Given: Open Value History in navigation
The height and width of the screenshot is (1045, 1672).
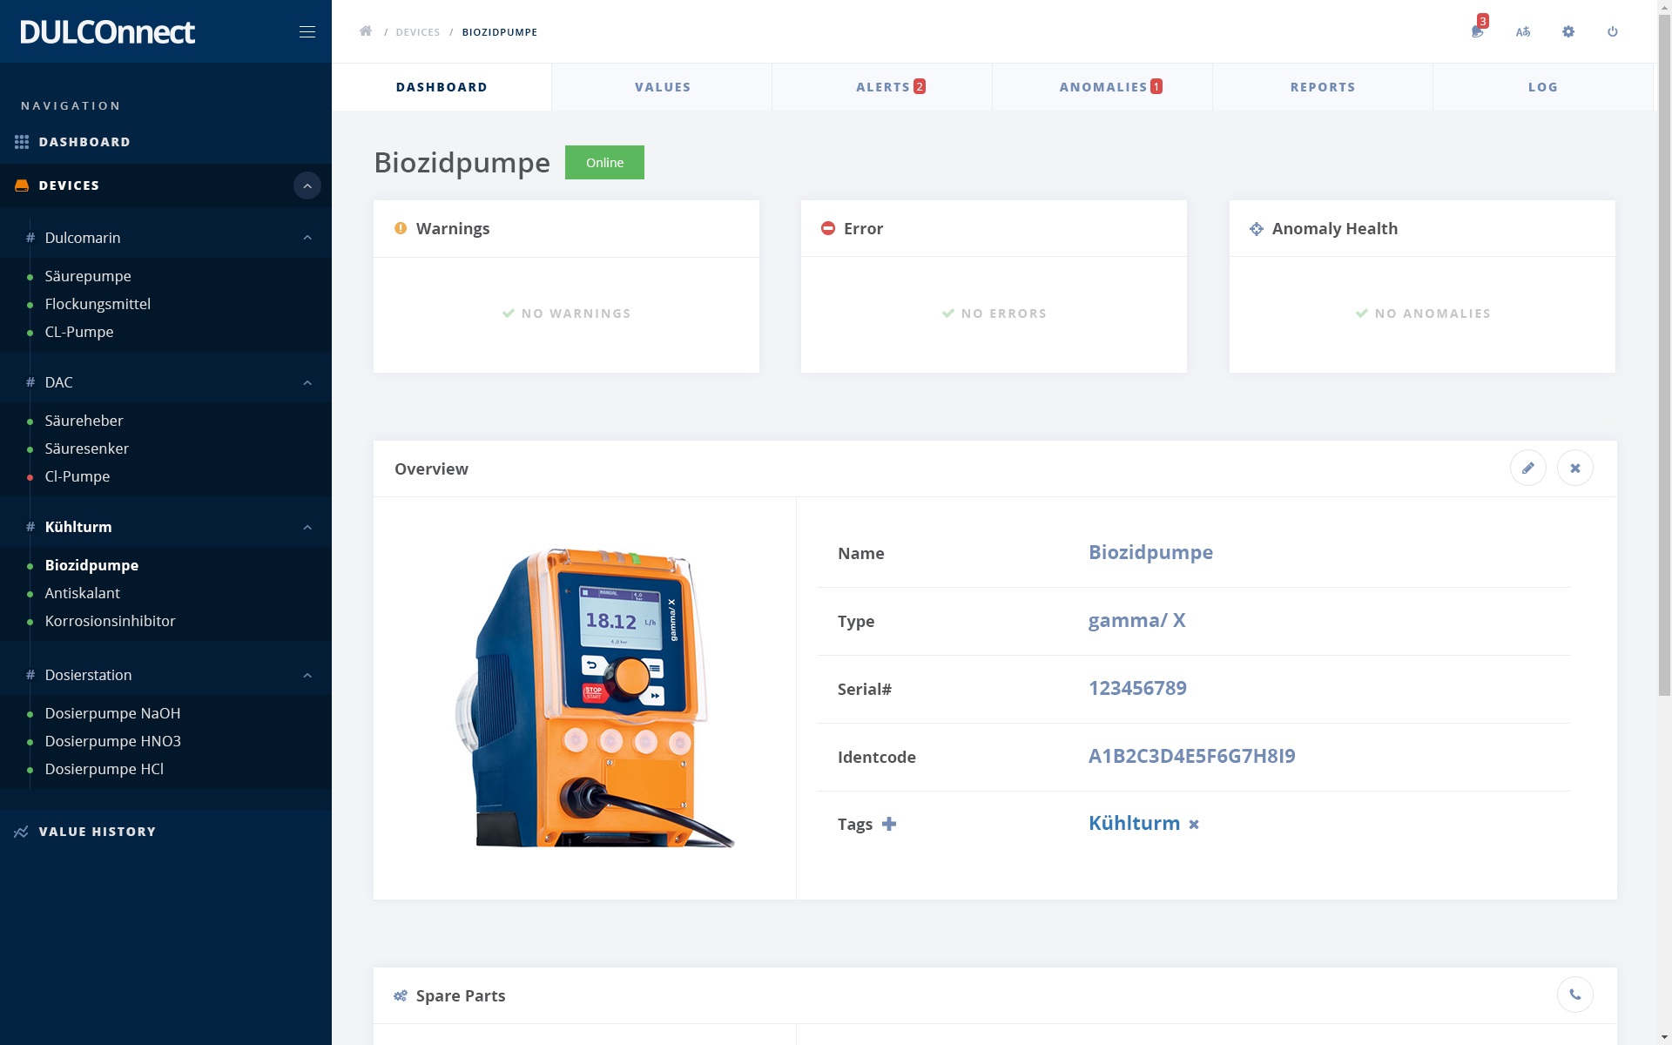Looking at the screenshot, I should coord(98,832).
